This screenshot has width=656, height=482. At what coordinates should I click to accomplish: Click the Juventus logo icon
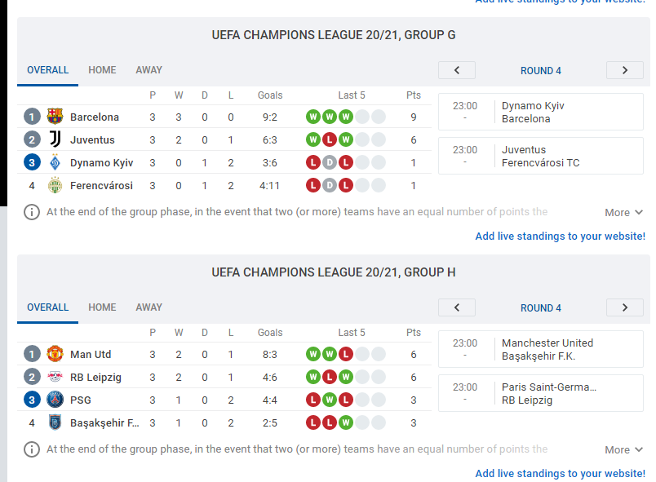pyautogui.click(x=55, y=139)
